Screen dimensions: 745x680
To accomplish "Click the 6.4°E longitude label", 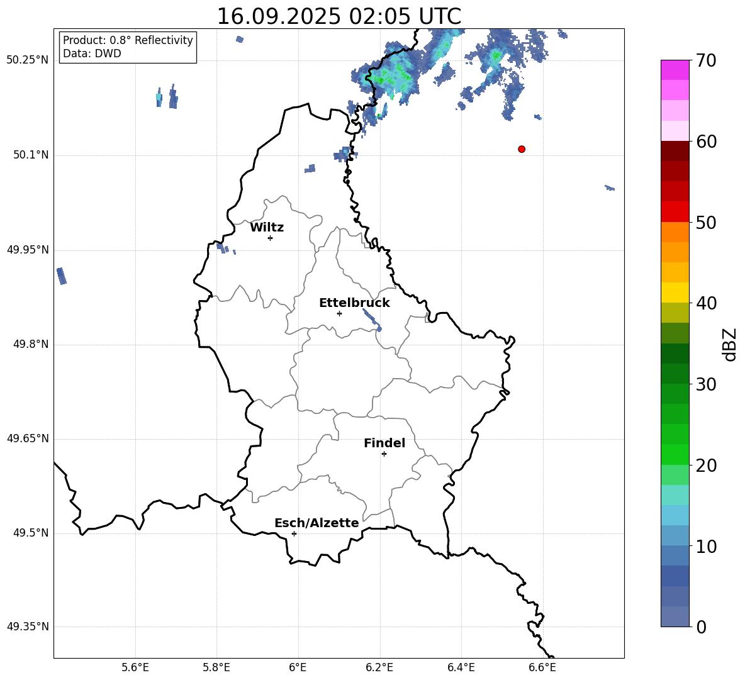I will click(x=461, y=667).
